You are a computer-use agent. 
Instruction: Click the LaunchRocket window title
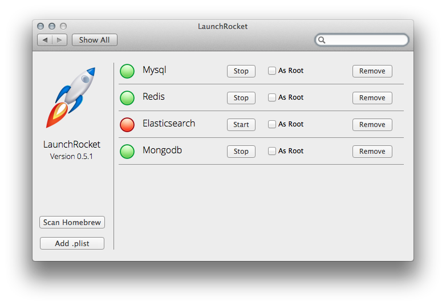(x=223, y=26)
